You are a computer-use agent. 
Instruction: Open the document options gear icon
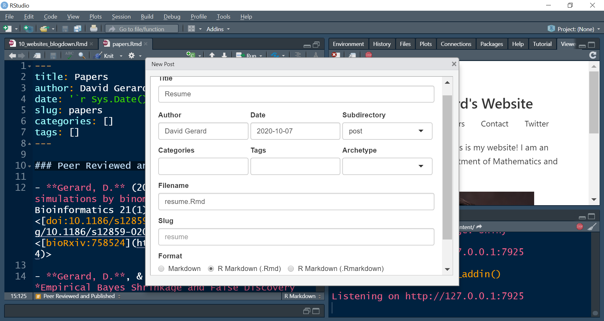[x=131, y=56]
